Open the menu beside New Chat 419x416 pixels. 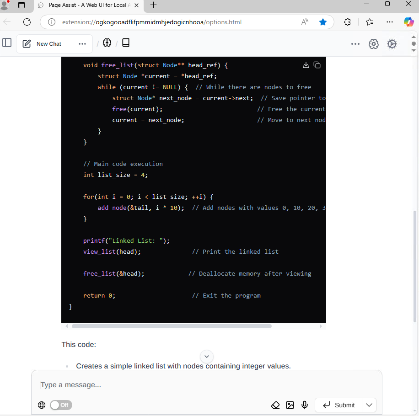click(82, 44)
